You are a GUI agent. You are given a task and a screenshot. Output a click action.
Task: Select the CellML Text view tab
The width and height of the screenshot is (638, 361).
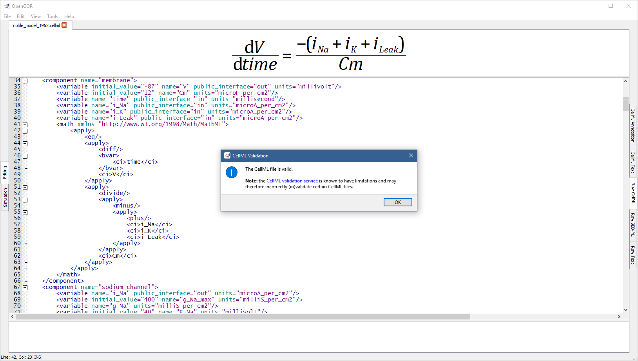click(633, 162)
